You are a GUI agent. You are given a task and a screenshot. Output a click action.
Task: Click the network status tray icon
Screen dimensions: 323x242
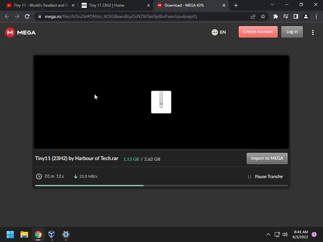point(277,234)
